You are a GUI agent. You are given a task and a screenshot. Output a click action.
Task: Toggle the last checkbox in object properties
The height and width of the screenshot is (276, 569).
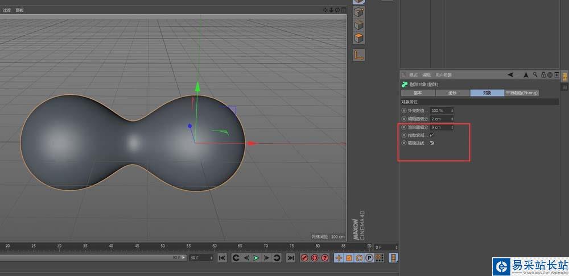[x=432, y=143]
